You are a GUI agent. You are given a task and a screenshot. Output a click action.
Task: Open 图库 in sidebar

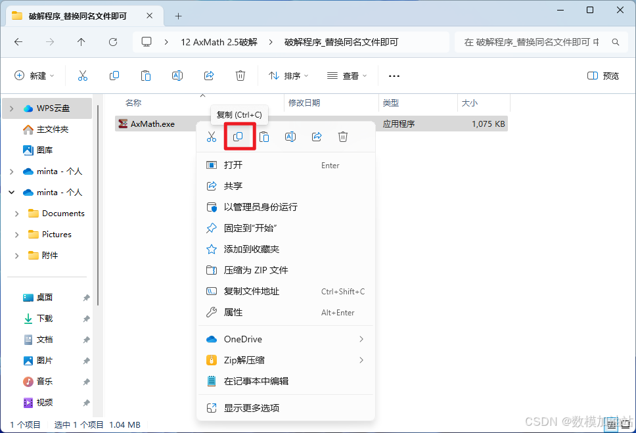pos(37,150)
